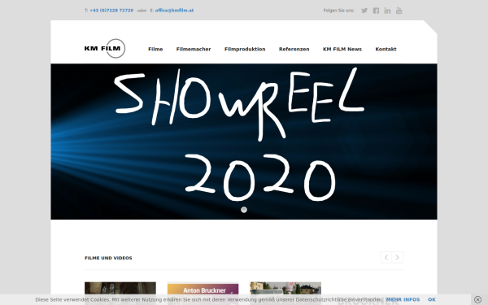Open the YouTube social icon
488x305 pixels.
pyautogui.click(x=399, y=11)
